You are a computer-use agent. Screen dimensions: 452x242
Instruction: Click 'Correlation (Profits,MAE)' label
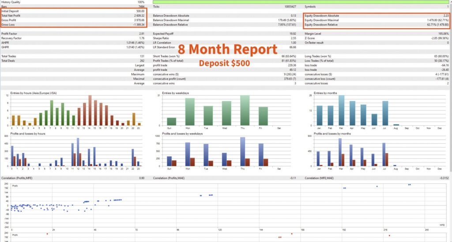click(x=168, y=178)
